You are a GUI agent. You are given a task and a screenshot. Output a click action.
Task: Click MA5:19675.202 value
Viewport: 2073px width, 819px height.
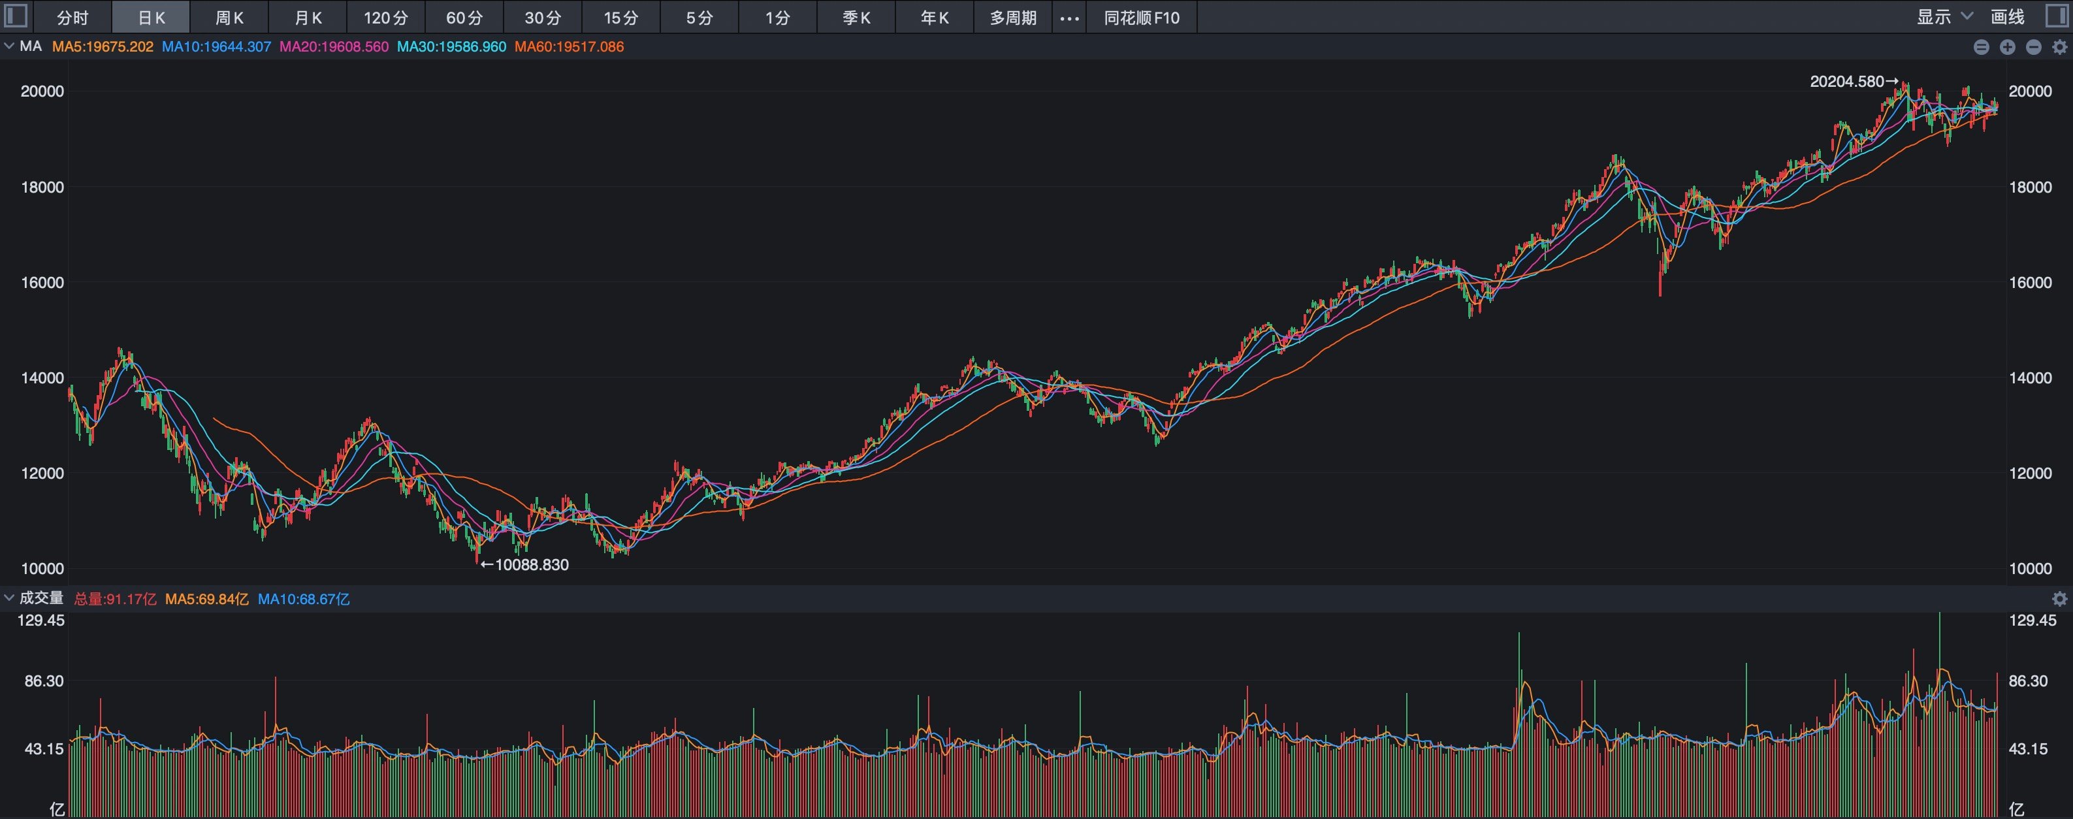pyautogui.click(x=102, y=46)
